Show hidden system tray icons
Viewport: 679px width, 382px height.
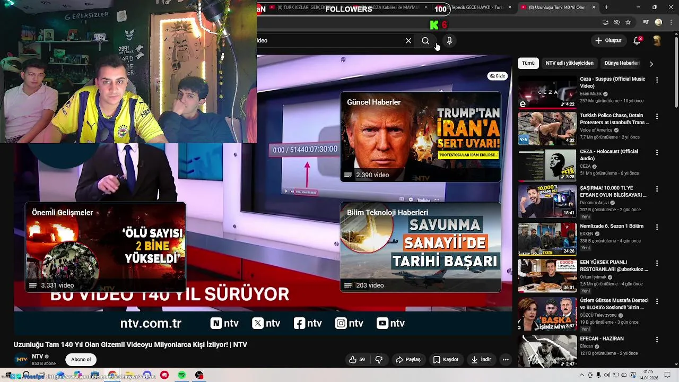point(582,375)
